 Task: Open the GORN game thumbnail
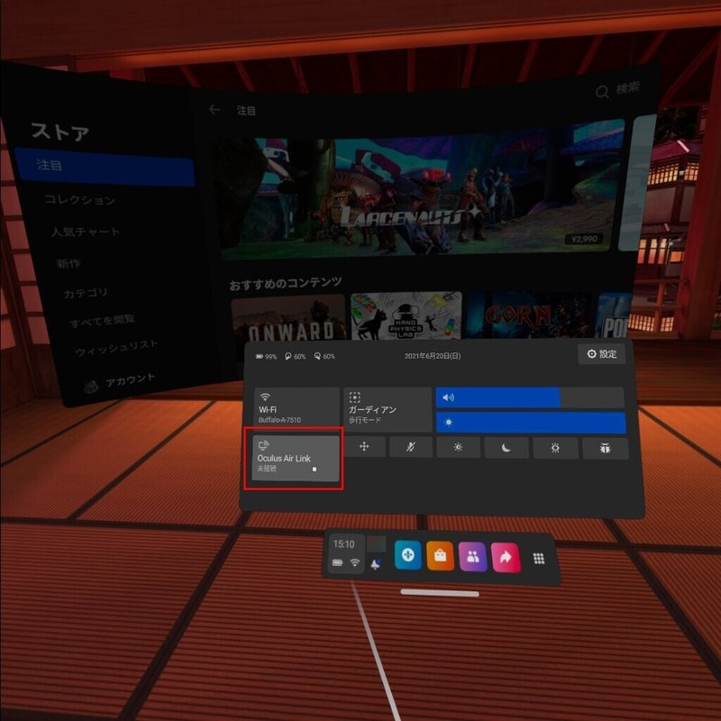530,315
